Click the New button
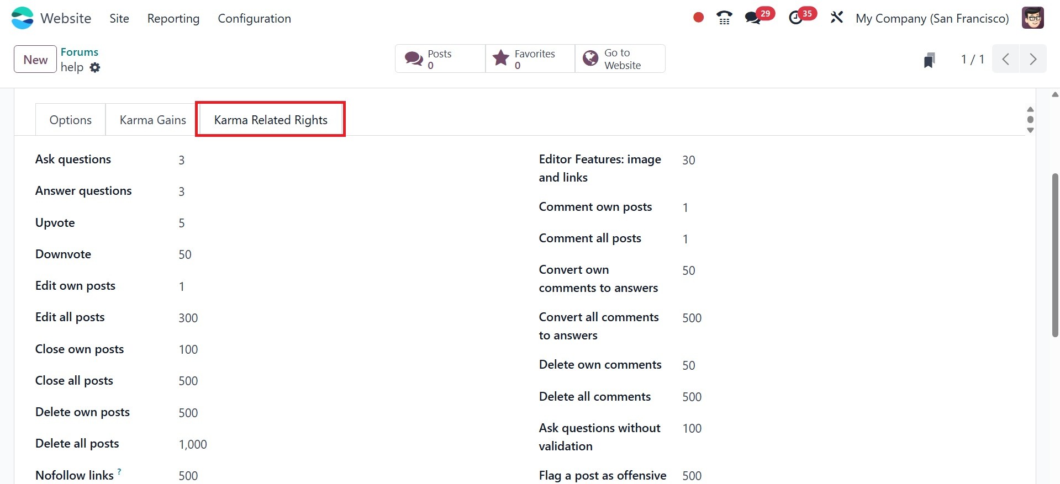Screen dimensions: 1060x484 click(x=35, y=59)
